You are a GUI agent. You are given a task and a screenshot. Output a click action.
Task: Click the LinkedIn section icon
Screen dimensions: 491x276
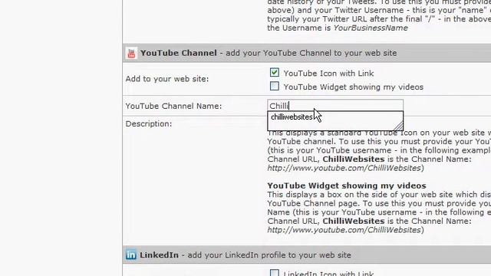(x=131, y=255)
